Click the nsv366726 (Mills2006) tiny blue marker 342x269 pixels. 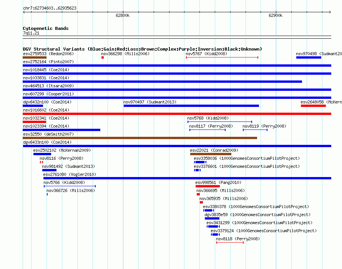47,194
